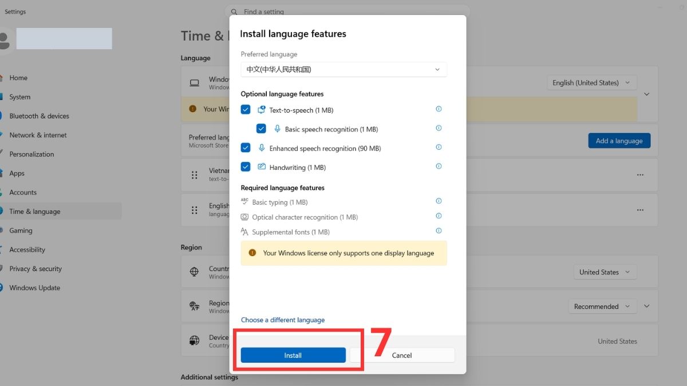Click the license warning icon in dialog
687x386 pixels.
252,253
